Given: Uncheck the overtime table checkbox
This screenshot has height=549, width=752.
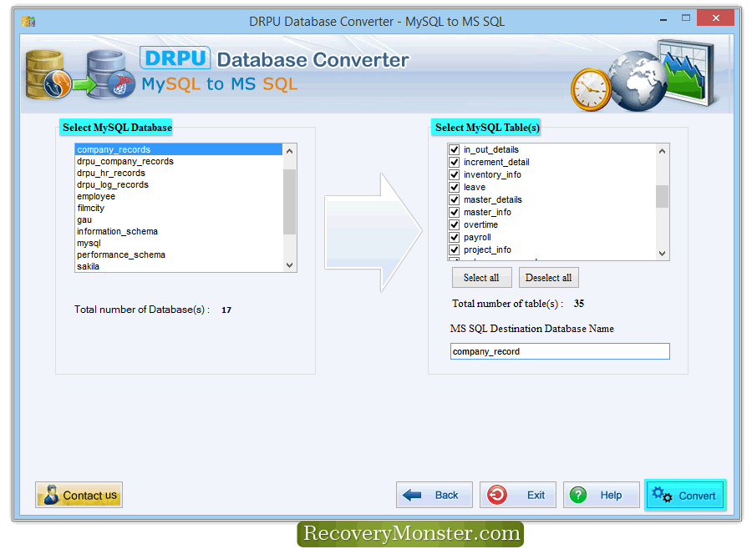Looking at the screenshot, I should click(455, 224).
